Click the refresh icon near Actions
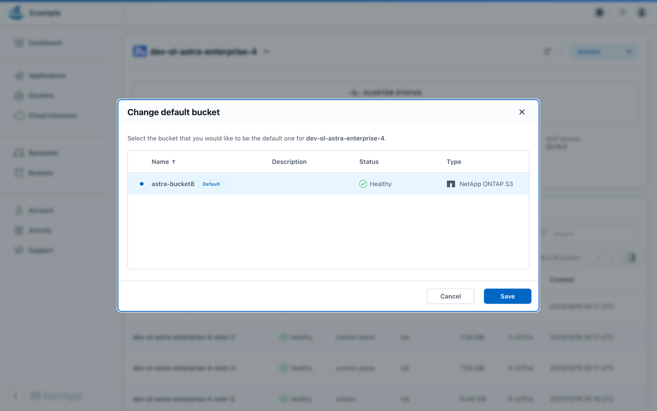The image size is (657, 411). 547,52
